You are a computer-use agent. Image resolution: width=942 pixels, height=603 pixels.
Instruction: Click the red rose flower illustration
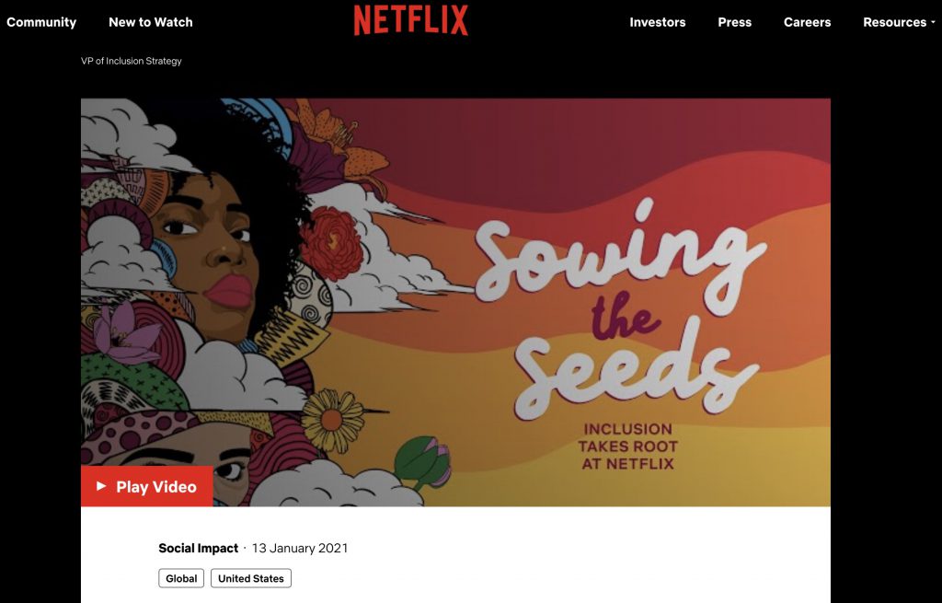pos(331,243)
